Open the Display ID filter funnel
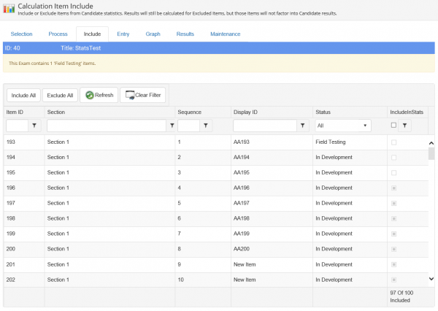 tap(302, 126)
